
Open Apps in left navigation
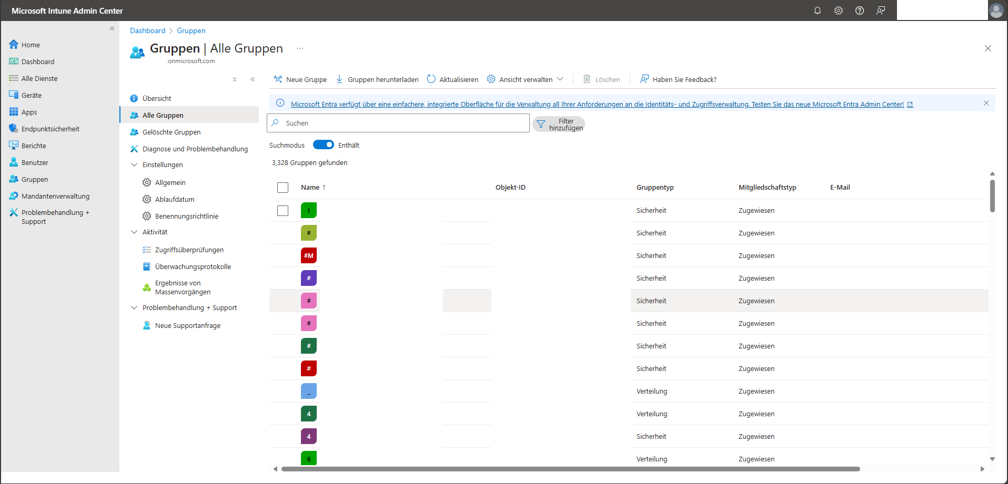[29, 112]
